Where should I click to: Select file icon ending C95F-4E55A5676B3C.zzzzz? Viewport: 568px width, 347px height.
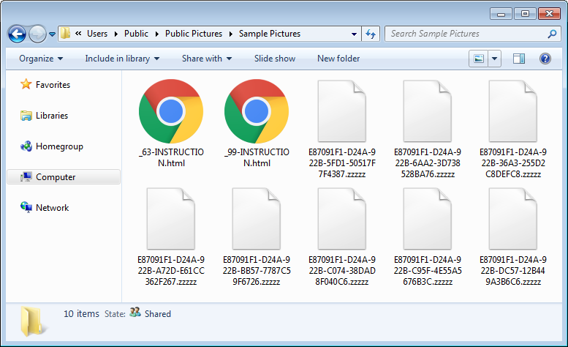tap(428, 219)
